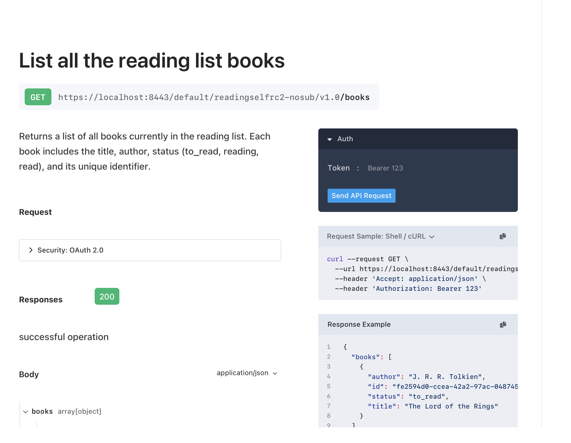The image size is (571, 443).
Task: Click the endpoint URL ending in /books
Action: [214, 97]
